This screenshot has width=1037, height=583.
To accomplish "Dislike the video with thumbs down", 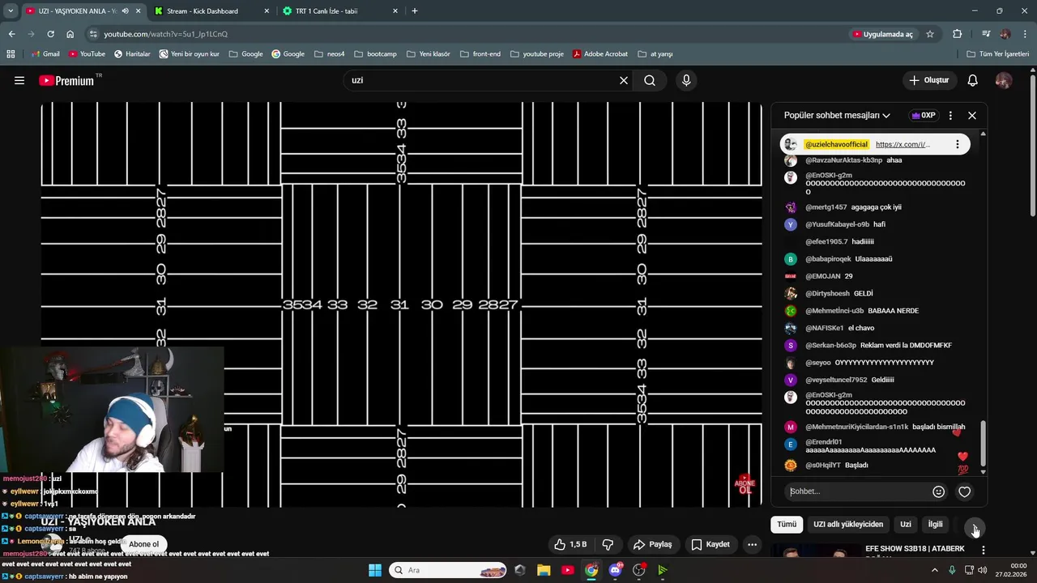I will pos(608,544).
